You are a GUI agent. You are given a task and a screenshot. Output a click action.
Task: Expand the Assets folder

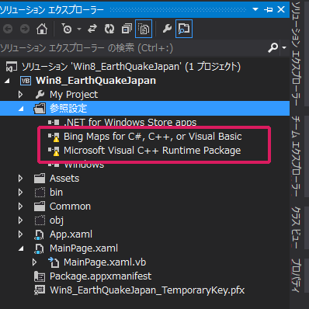[20, 179]
